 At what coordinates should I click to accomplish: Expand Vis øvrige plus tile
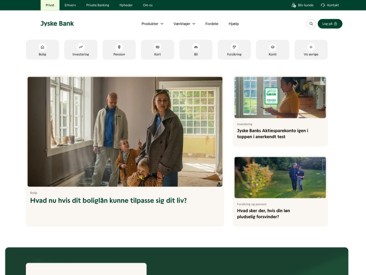pos(311,50)
